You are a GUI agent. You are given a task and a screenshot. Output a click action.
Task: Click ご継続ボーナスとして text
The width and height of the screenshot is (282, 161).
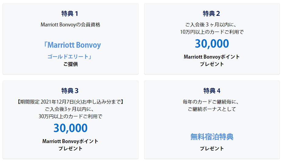click(x=212, y=109)
